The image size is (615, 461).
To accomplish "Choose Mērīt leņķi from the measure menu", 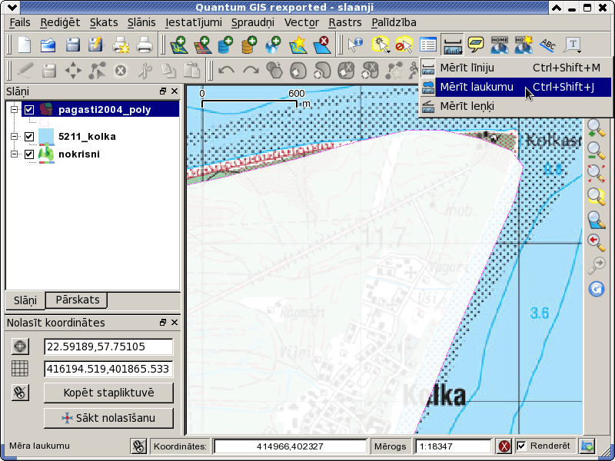I will [515, 106].
